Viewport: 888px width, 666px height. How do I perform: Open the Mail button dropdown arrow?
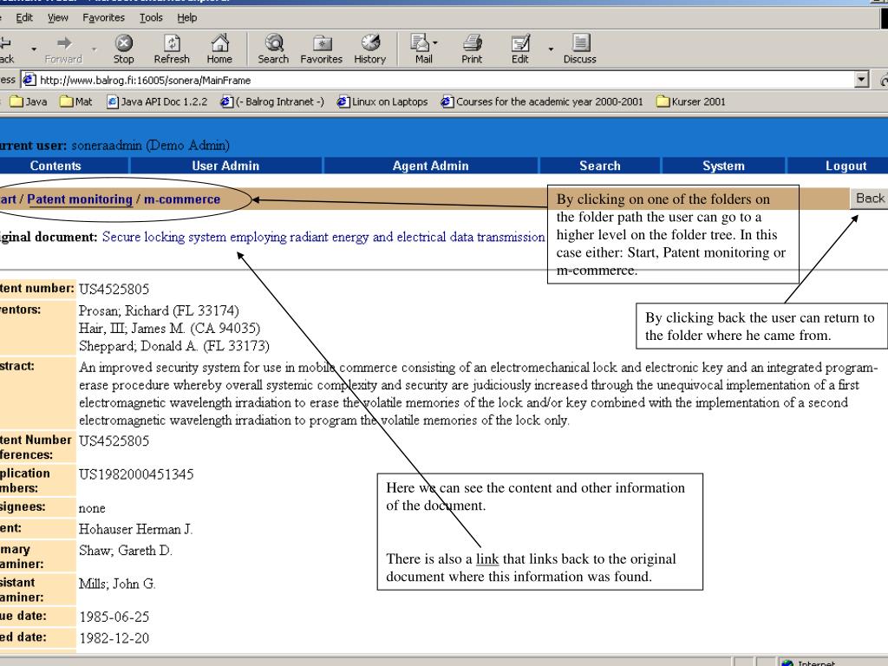(435, 43)
